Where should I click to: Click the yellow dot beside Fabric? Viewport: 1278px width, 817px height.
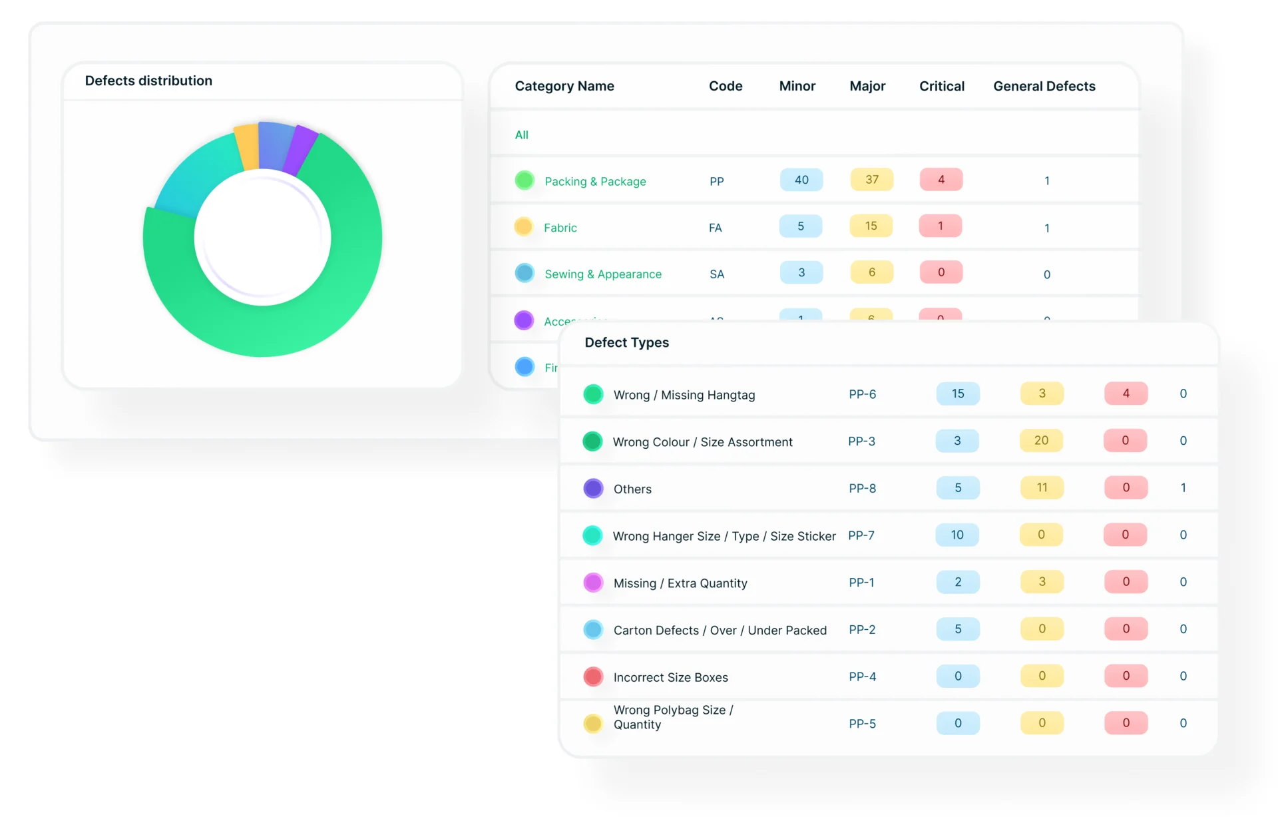pos(524,227)
